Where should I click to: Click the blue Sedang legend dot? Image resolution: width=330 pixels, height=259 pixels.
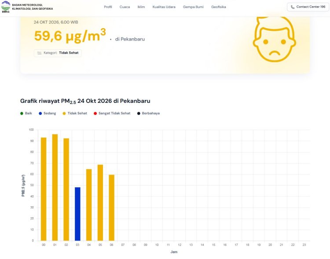click(40, 113)
